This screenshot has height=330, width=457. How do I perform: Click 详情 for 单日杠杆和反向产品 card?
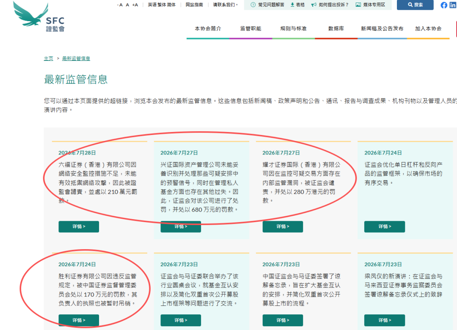384,226
